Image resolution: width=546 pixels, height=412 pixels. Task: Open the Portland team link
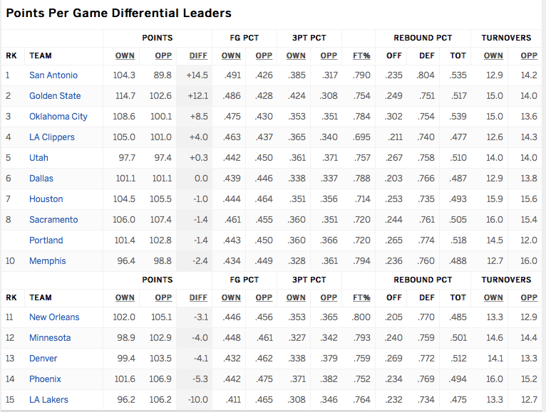(46, 241)
